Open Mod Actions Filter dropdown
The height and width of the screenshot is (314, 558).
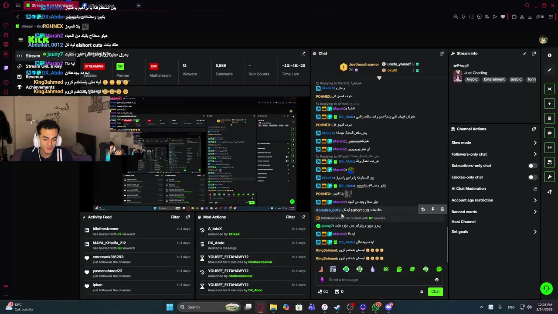(290, 217)
